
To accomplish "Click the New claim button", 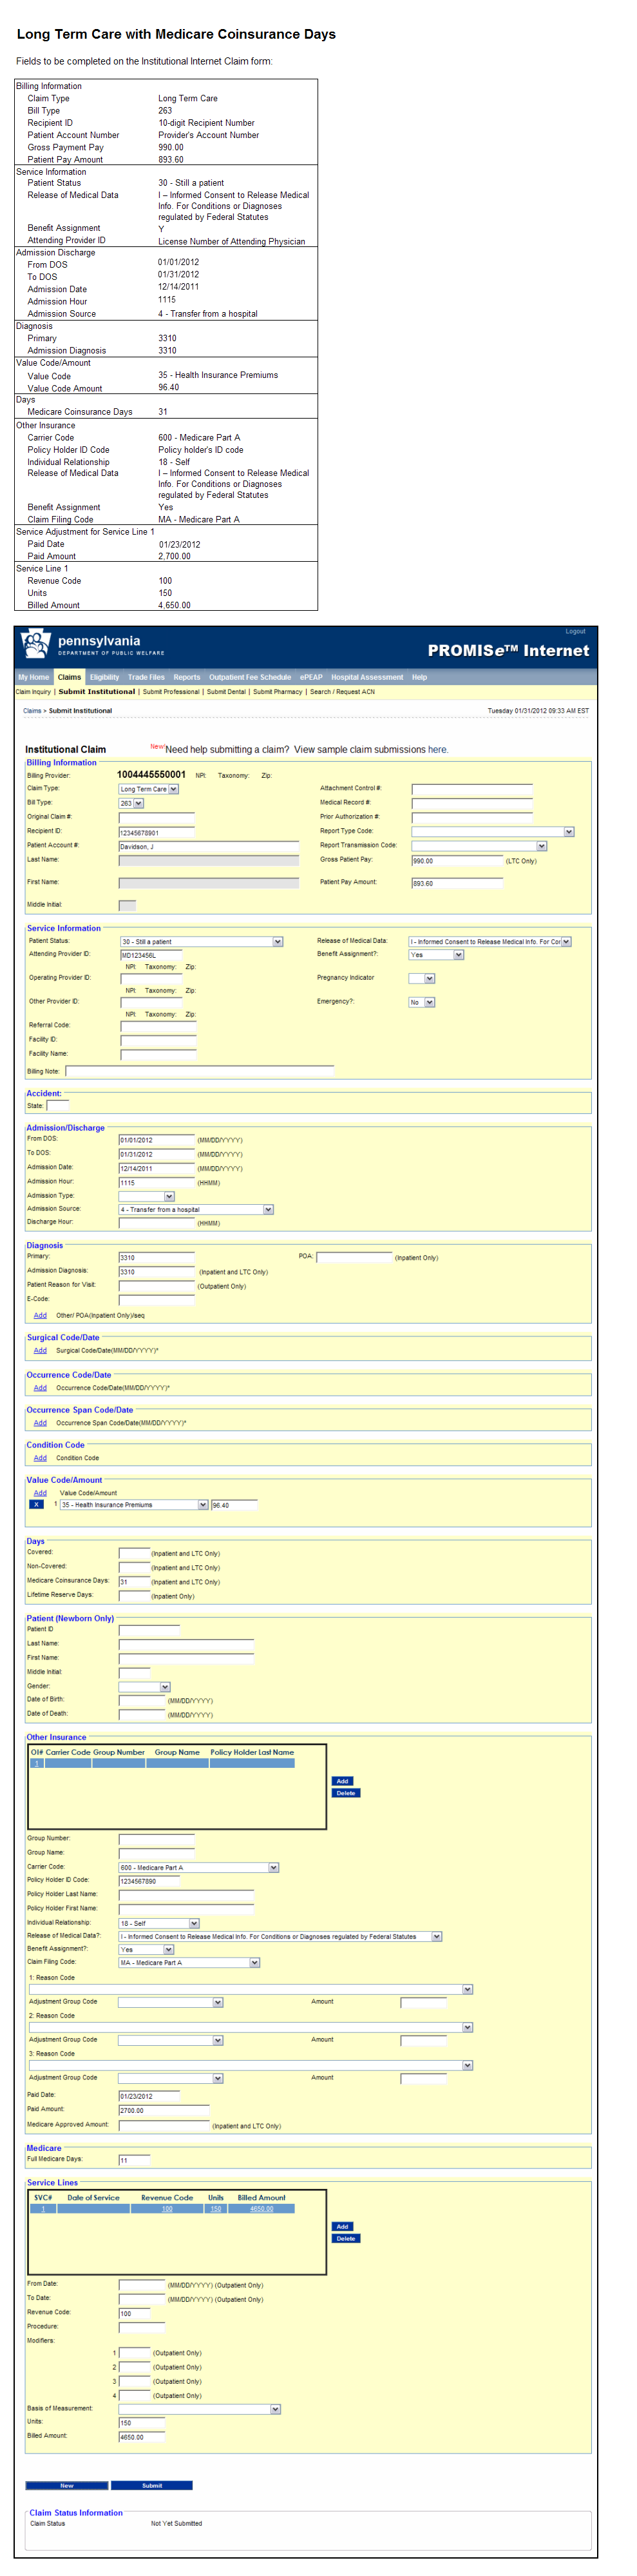I will click(66, 2485).
